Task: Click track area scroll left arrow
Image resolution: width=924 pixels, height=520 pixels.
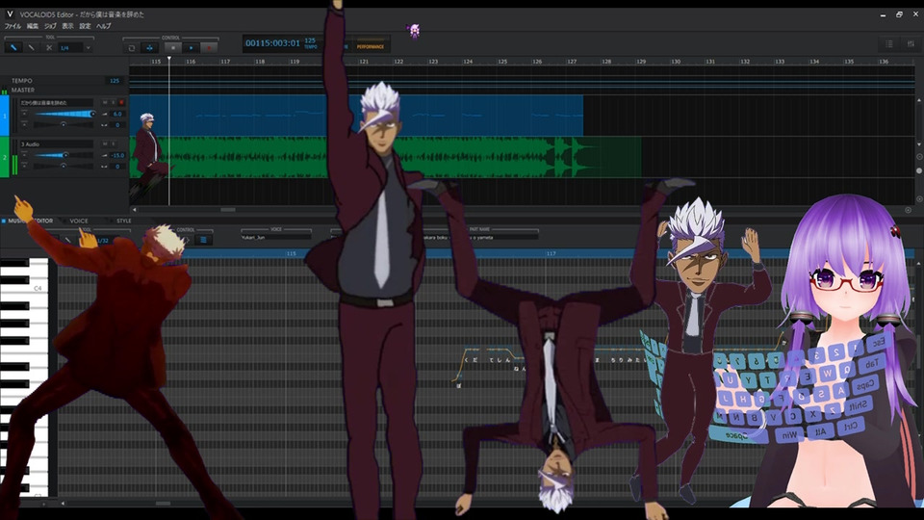Action: pyautogui.click(x=135, y=209)
